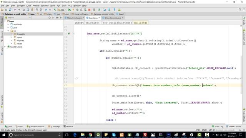Open the Refactor menu
The image size is (246, 138).
pos(45,5)
